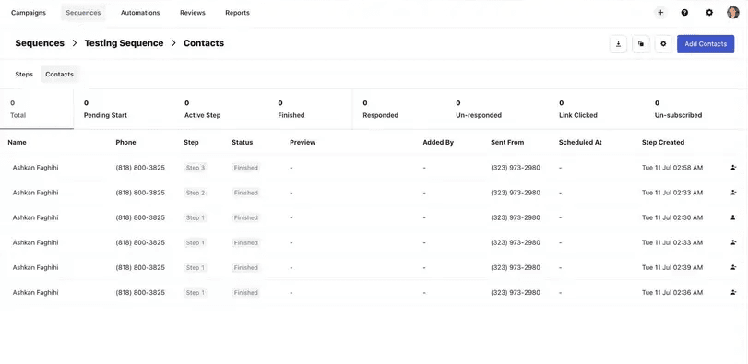Switch to the Steps tab
Viewport: 748px width, 364px height.
(x=24, y=75)
